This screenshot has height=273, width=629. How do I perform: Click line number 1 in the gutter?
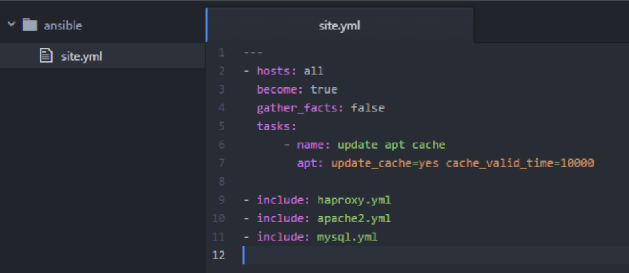(221, 53)
